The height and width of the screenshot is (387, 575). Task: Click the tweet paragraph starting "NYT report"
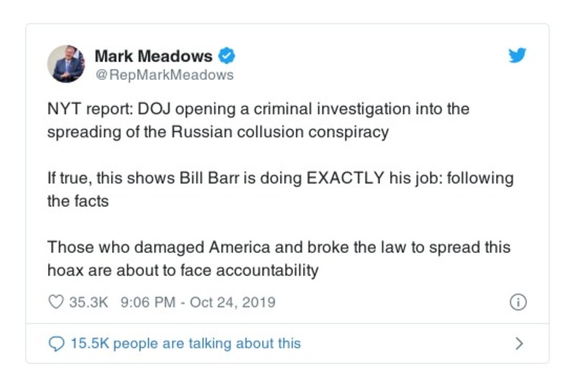258,121
